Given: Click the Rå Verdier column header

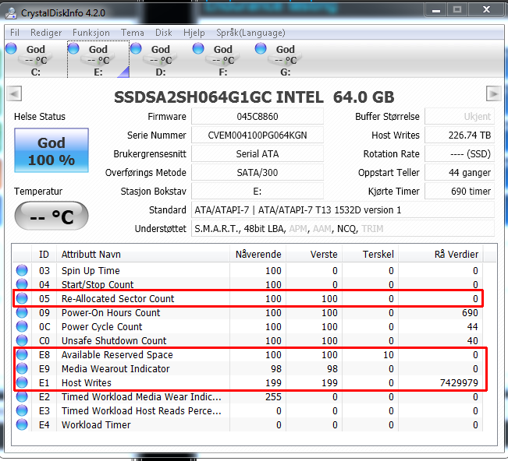Looking at the screenshot, I should coord(441,254).
